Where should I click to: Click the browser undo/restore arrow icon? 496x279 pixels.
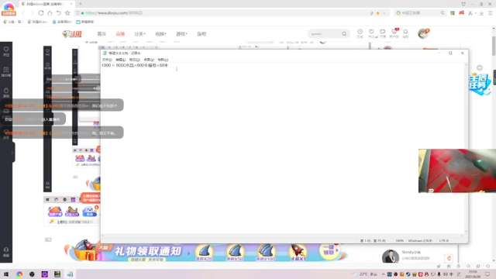pos(59,13)
